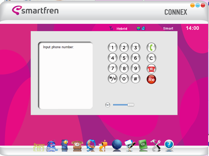
Task: Redial using the red Re button
Action: [151, 79]
